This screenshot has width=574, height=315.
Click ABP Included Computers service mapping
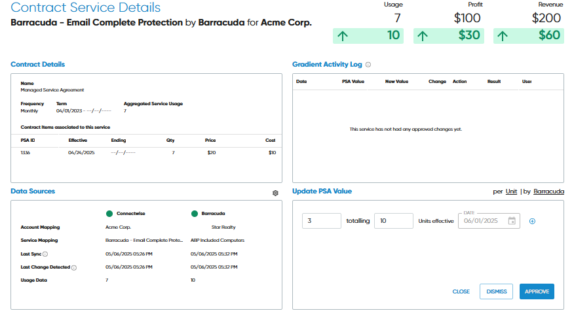pyautogui.click(x=217, y=240)
